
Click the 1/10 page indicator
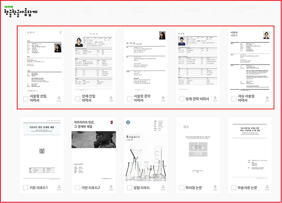tap(198, 154)
